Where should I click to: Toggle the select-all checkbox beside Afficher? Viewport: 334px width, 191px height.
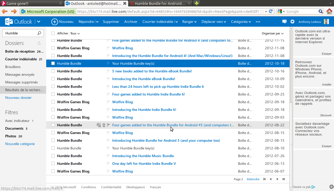click(x=53, y=33)
